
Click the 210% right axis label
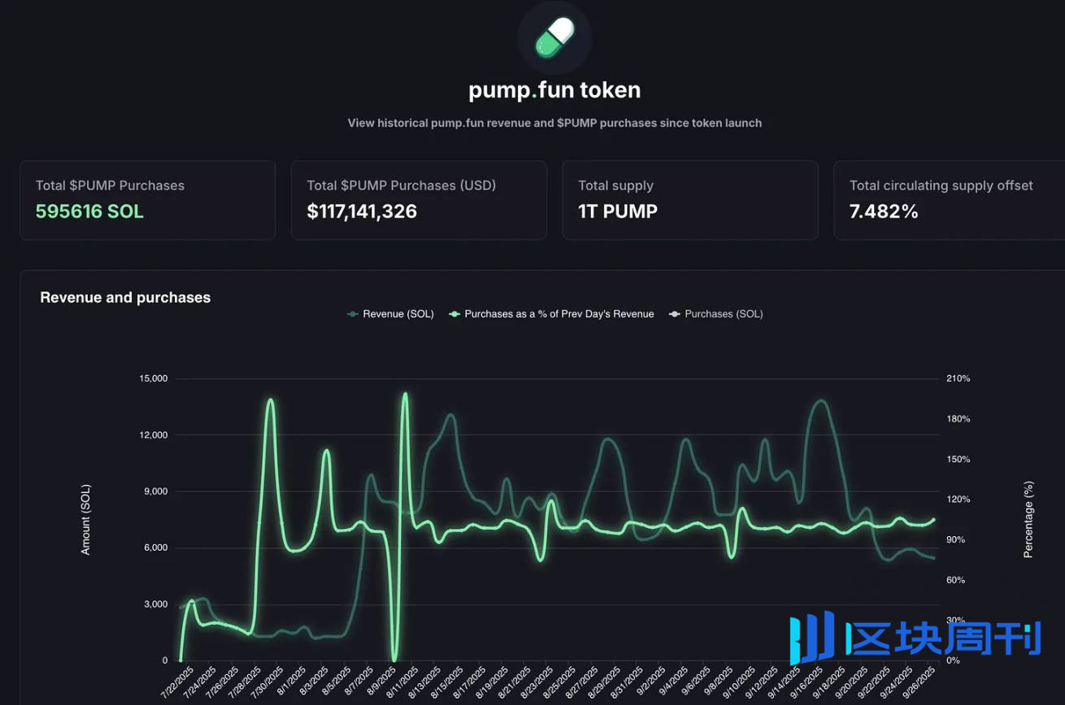[958, 378]
